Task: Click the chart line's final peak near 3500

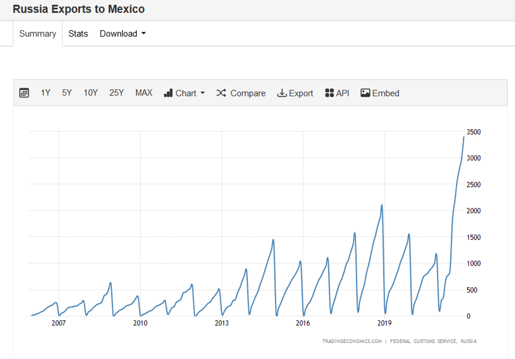Action: [x=464, y=137]
